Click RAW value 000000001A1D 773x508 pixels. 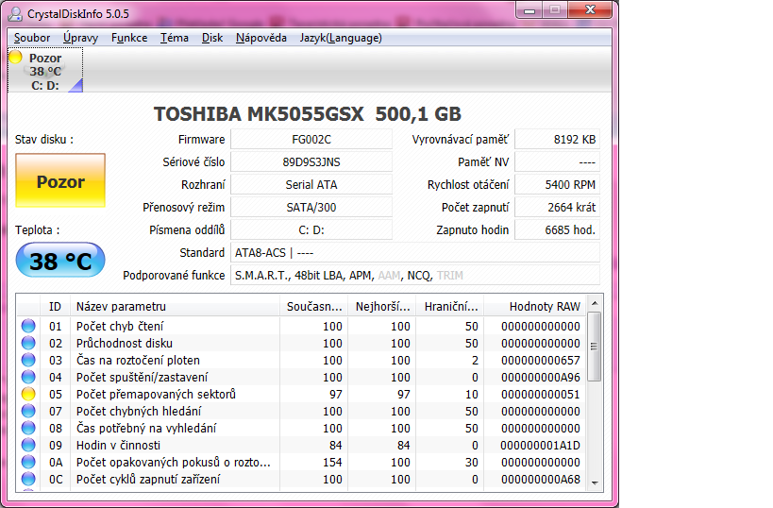click(541, 445)
